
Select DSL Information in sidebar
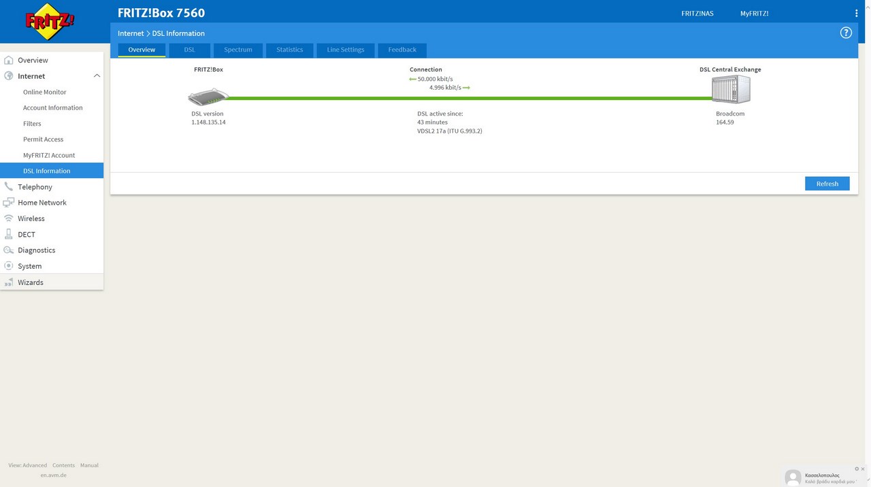point(52,171)
